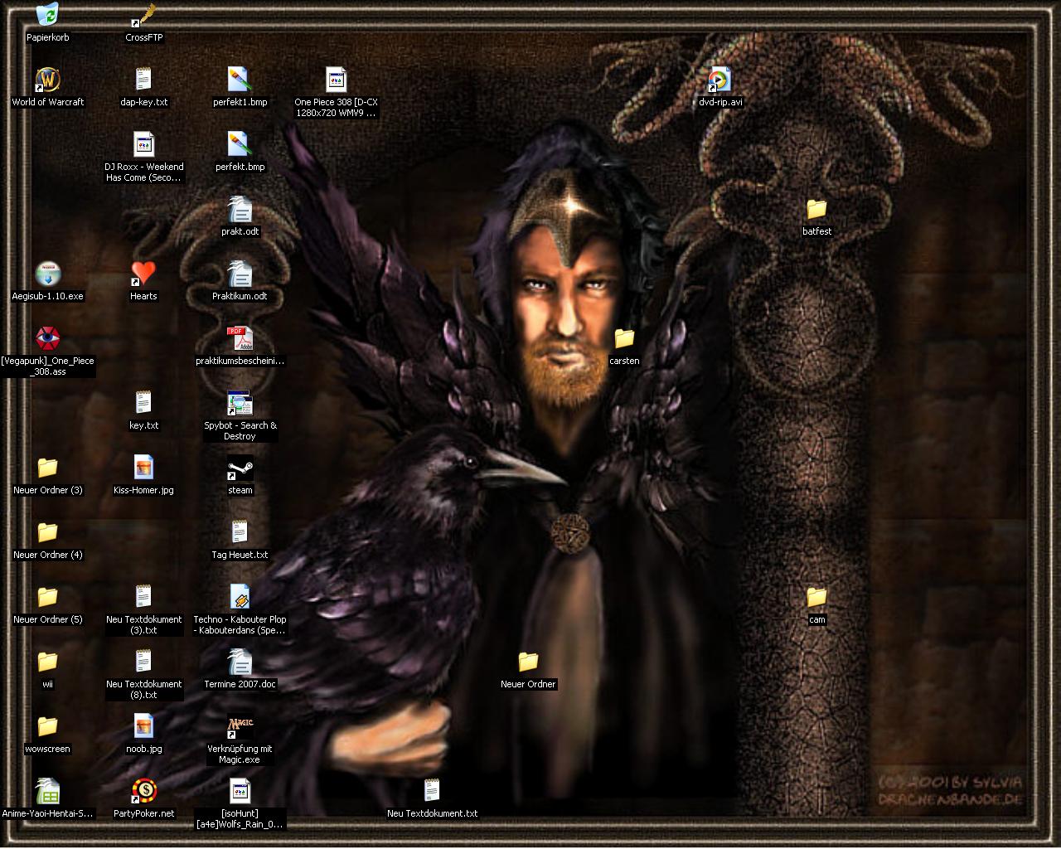This screenshot has height=849, width=1061.
Task: Click the PartyPoker.net icon
Action: tap(144, 792)
